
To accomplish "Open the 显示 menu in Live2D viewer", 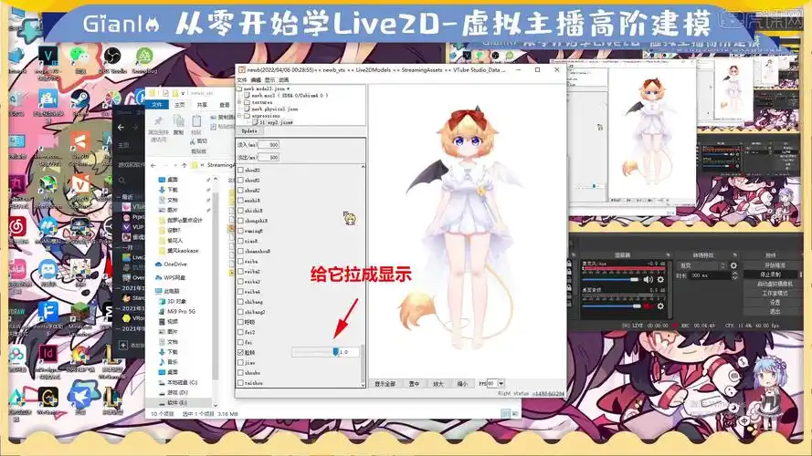I will [269, 80].
